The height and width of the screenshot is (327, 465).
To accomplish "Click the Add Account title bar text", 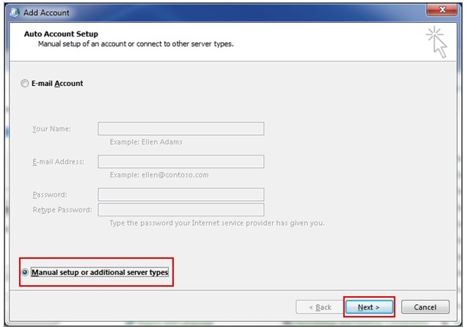I will coord(46,12).
